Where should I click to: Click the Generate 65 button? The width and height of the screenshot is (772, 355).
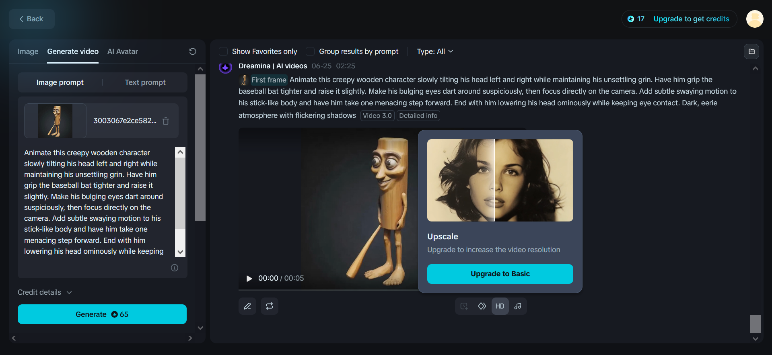[102, 314]
